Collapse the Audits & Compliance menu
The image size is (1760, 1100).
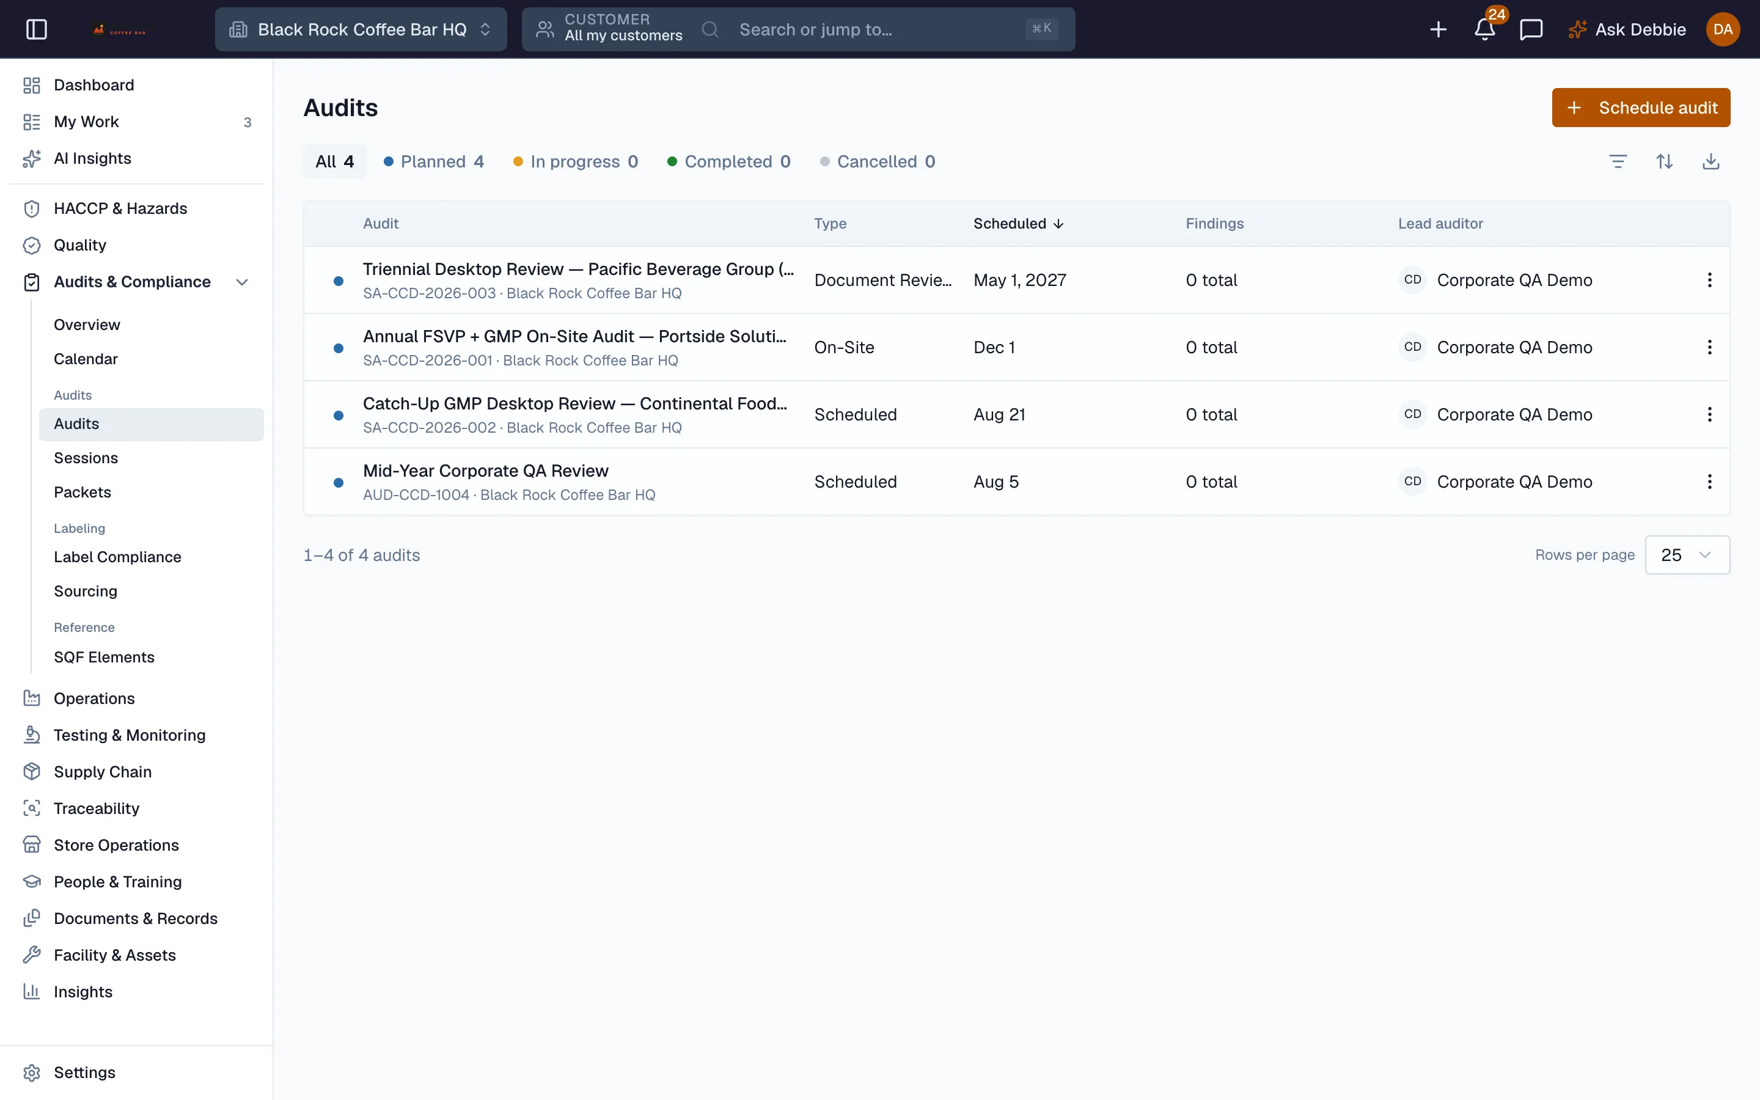(x=242, y=282)
